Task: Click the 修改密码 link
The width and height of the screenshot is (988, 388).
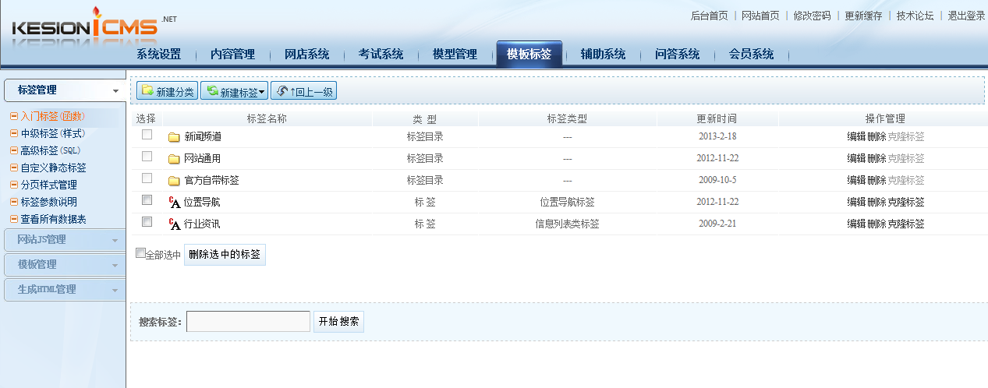Action: (x=812, y=16)
